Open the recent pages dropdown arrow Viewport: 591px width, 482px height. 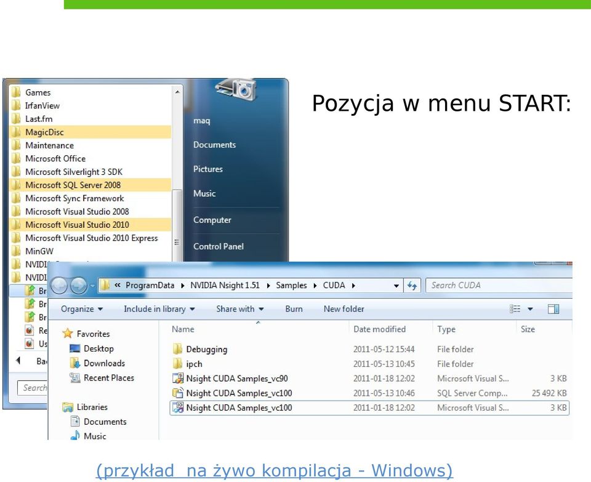tap(92, 286)
